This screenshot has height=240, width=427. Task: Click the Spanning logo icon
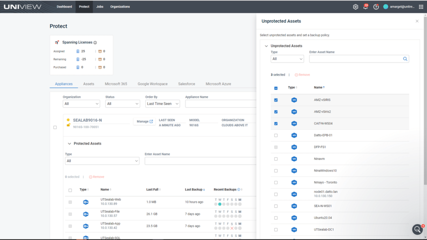point(57,42)
